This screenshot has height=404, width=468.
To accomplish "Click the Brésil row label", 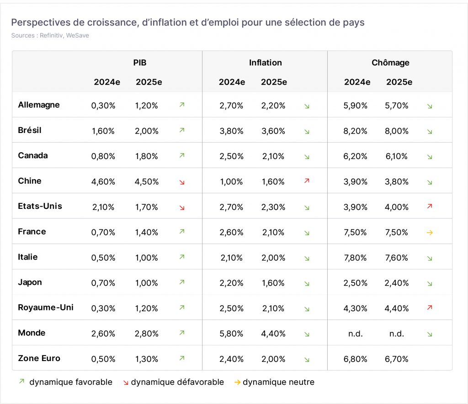I will (30, 130).
